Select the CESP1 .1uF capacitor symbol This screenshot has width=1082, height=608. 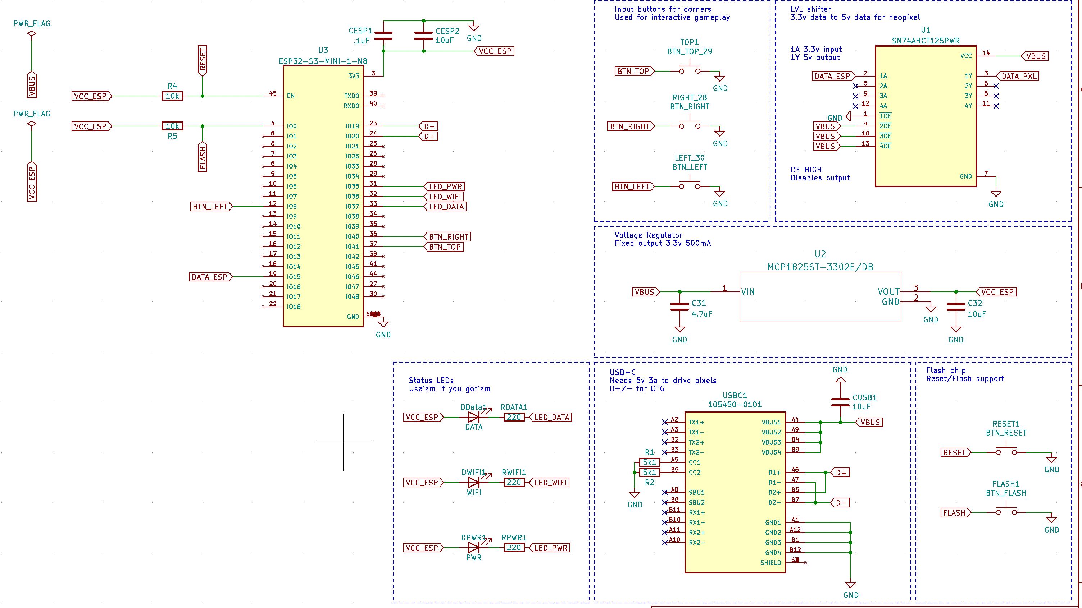click(x=383, y=36)
